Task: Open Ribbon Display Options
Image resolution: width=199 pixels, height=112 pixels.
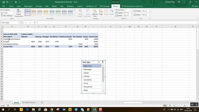Action: coord(179,2)
